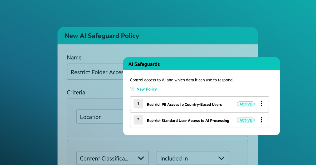The image size is (316, 165).
Task: Click ACTIVE badge on Restrict PII Access policy
Action: click(246, 104)
